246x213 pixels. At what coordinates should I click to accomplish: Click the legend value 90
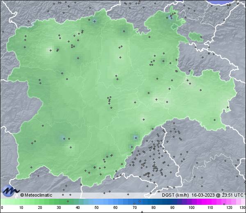point(172,208)
